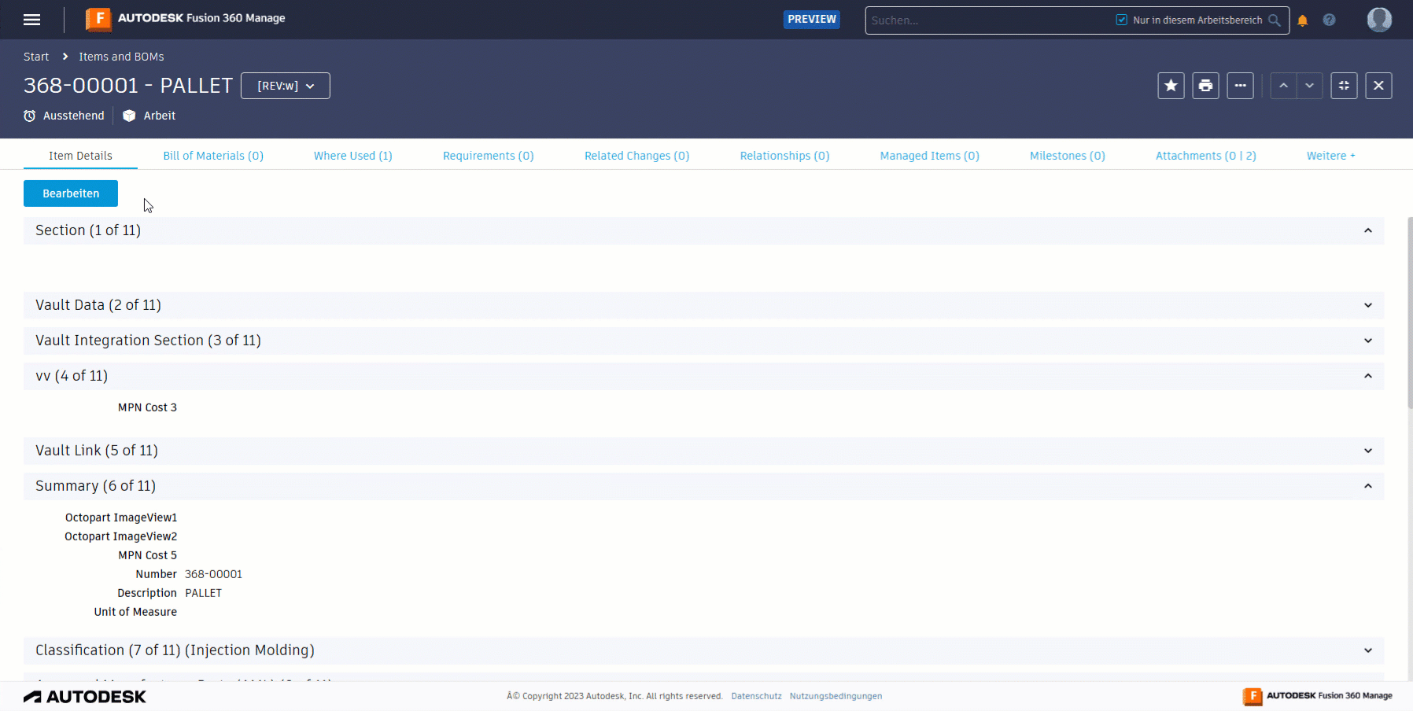Open the hamburger navigation menu

[x=32, y=20]
